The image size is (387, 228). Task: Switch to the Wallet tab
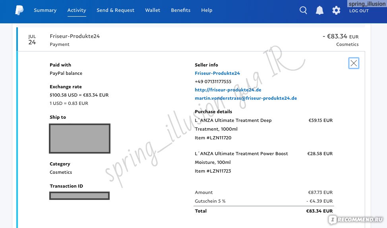(x=153, y=10)
